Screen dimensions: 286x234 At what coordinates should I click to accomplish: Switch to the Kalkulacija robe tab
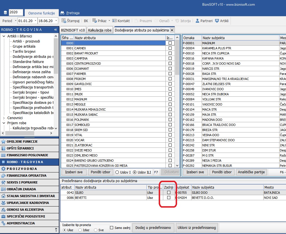tap(100, 30)
